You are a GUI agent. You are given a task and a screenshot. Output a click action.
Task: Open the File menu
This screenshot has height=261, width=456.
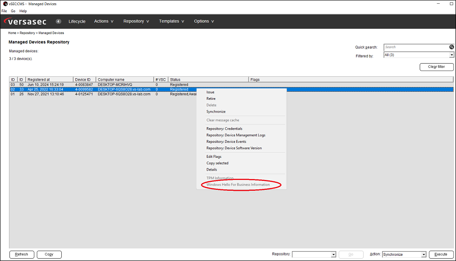point(4,11)
